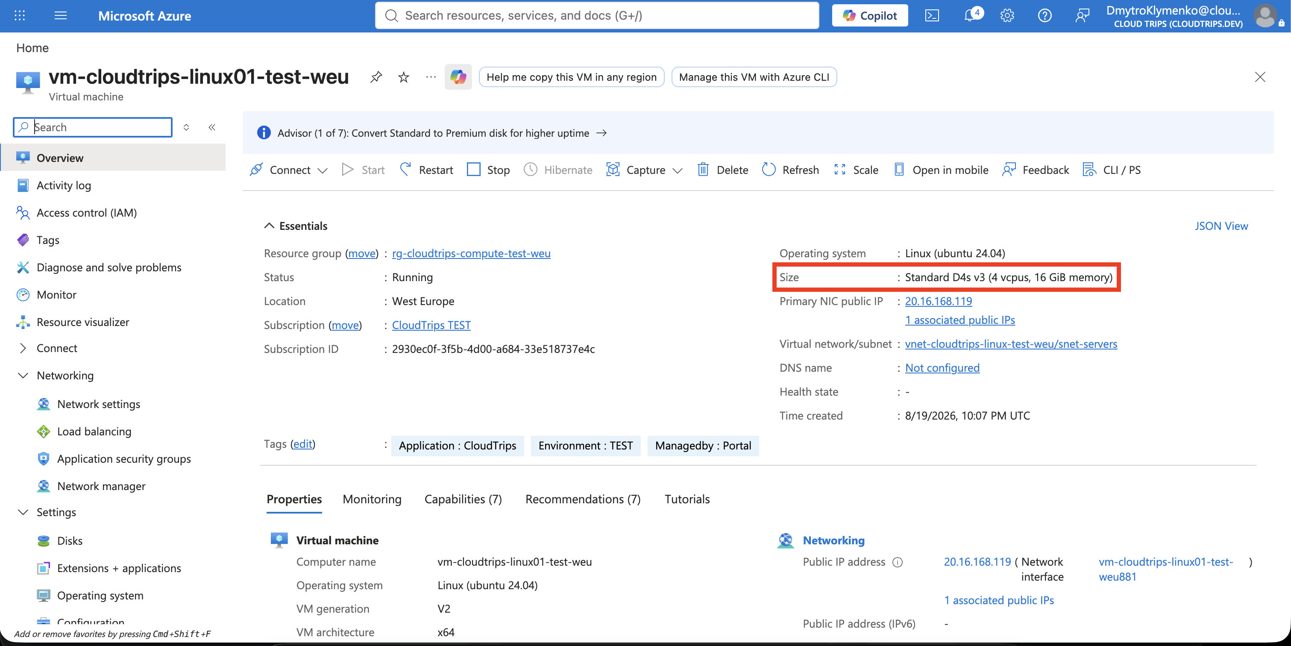Click the Copilot button in header
Image resolution: width=1291 pixels, height=646 pixels.
(869, 15)
